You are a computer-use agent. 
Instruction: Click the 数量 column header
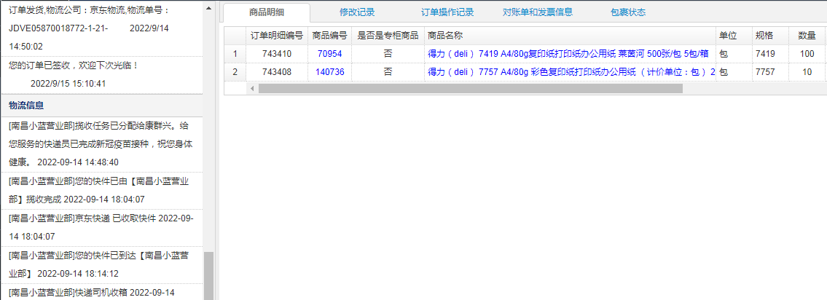pyautogui.click(x=807, y=36)
